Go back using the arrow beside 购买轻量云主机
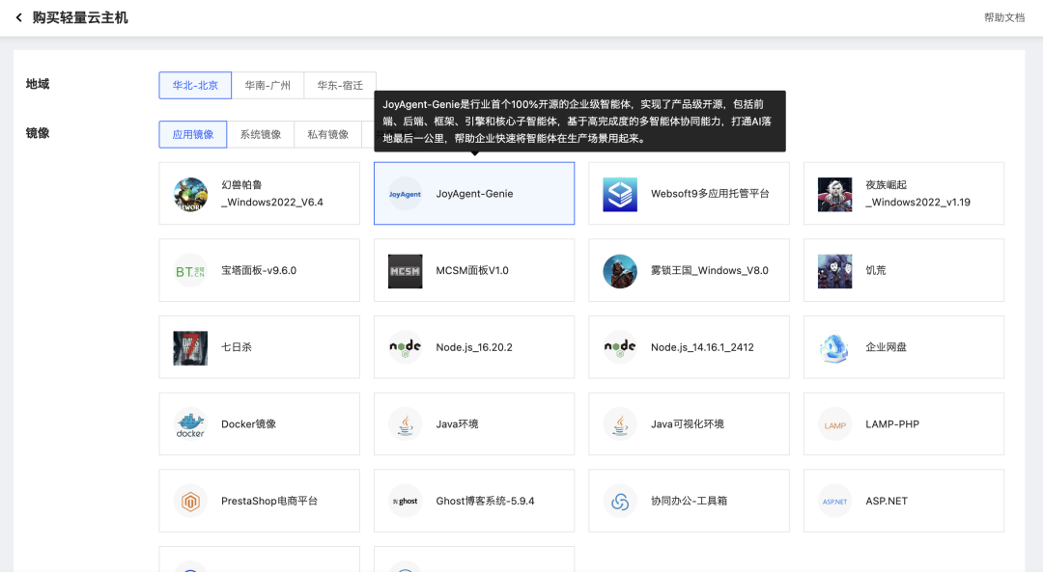 pyautogui.click(x=18, y=18)
